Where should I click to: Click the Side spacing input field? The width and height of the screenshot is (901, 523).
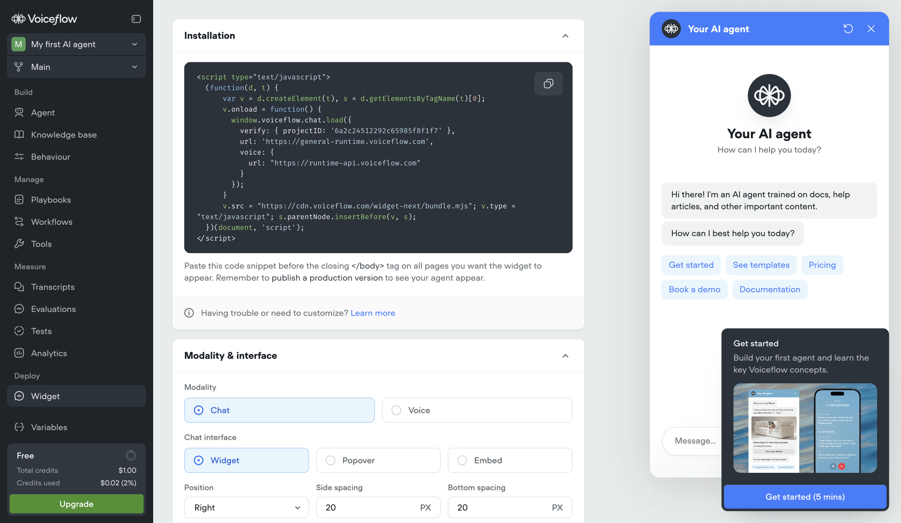pos(378,508)
